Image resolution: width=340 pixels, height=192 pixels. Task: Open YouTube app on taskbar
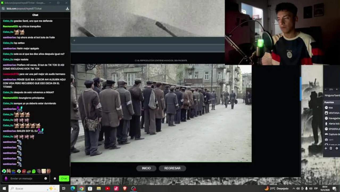click(x=107, y=189)
